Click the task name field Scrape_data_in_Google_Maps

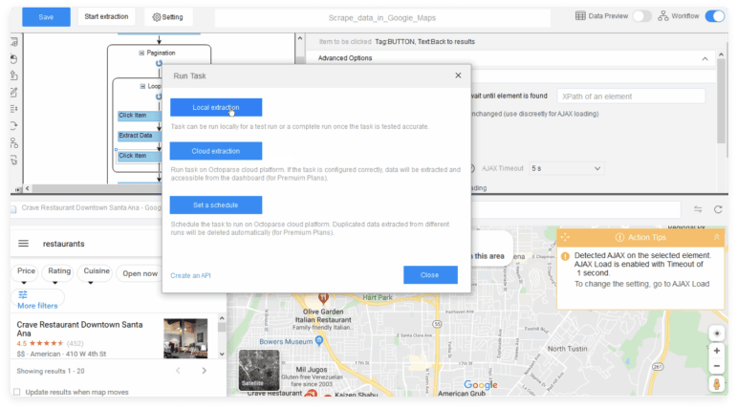382,18
